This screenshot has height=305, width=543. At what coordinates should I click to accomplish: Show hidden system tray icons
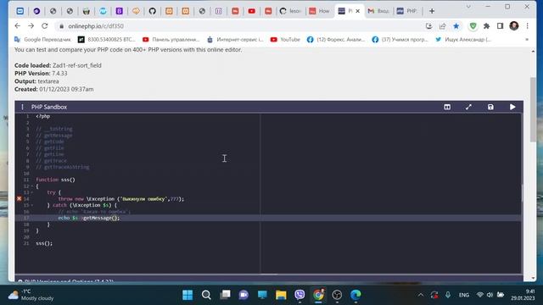pos(421,295)
